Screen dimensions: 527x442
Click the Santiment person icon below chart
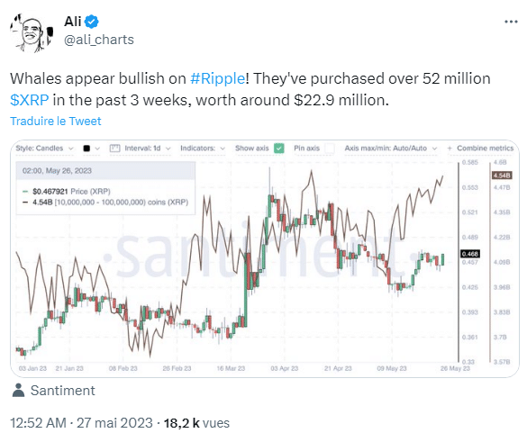tap(18, 391)
